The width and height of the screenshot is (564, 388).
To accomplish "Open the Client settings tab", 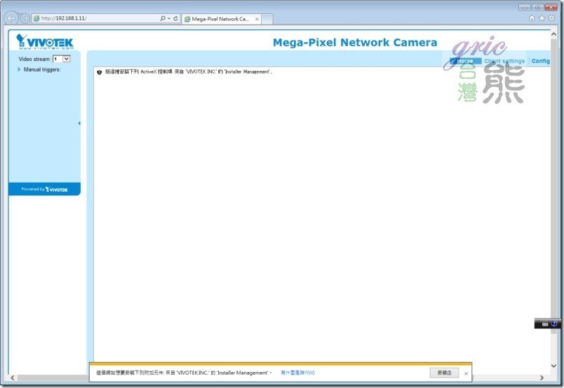I will point(504,61).
